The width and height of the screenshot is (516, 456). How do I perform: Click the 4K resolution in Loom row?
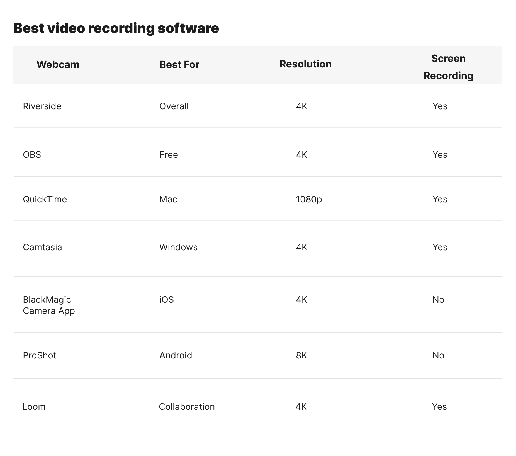click(301, 407)
